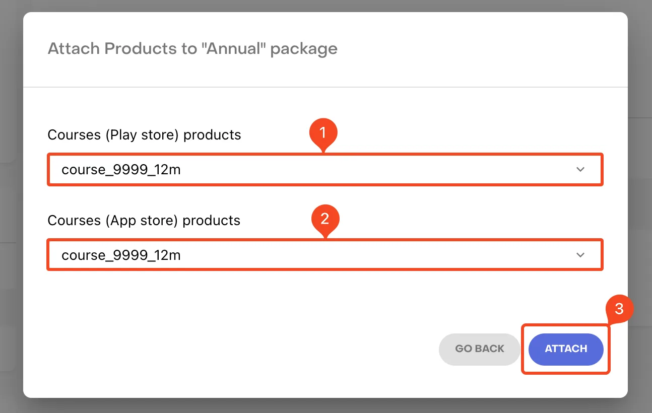652x413 pixels.
Task: Click the empty space left of GO BACK
Action: [242, 349]
